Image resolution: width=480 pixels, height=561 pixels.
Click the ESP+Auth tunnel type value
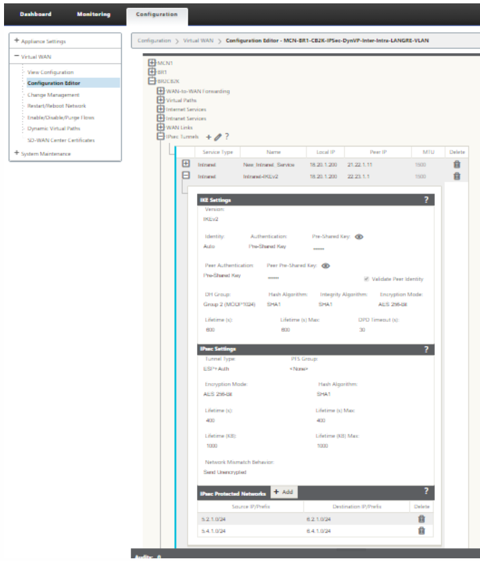216,369
